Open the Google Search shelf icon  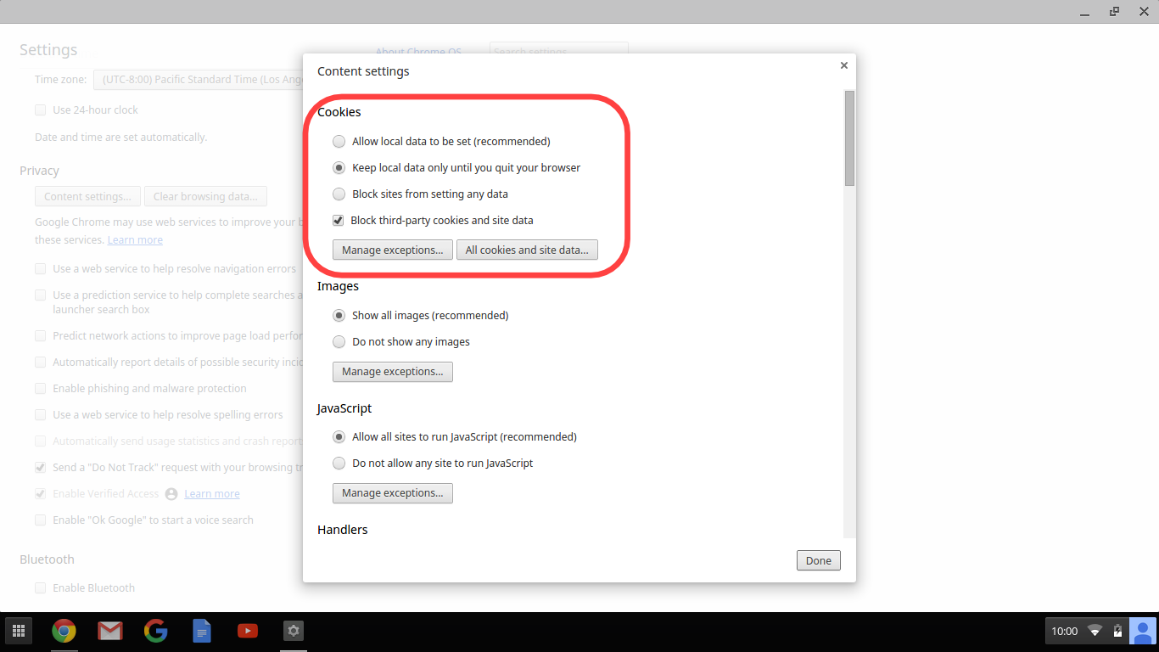[155, 631]
